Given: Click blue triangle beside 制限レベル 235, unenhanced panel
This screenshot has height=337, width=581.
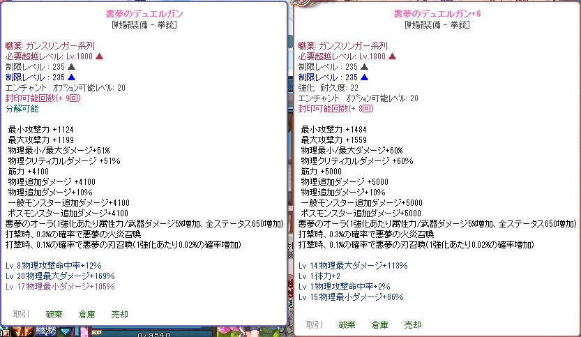Looking at the screenshot, I should pyautogui.click(x=72, y=77).
